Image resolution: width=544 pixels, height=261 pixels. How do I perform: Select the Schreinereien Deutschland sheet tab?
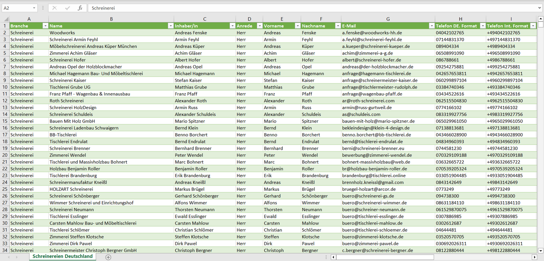point(62,256)
